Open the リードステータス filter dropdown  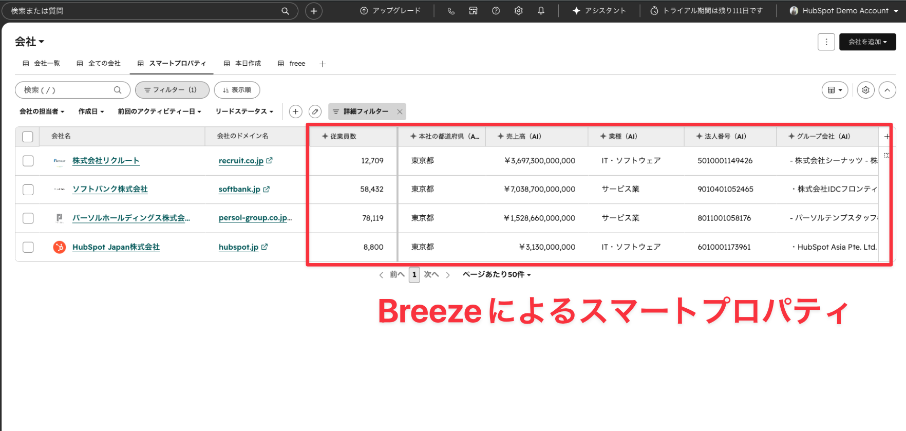point(244,111)
